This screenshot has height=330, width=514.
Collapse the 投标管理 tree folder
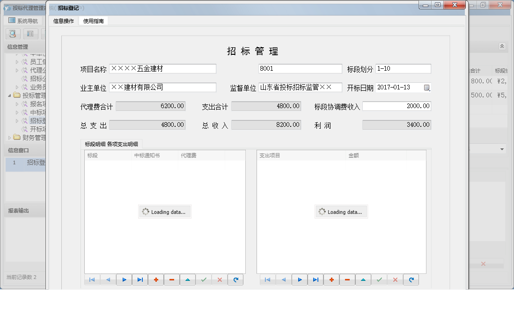click(10, 95)
